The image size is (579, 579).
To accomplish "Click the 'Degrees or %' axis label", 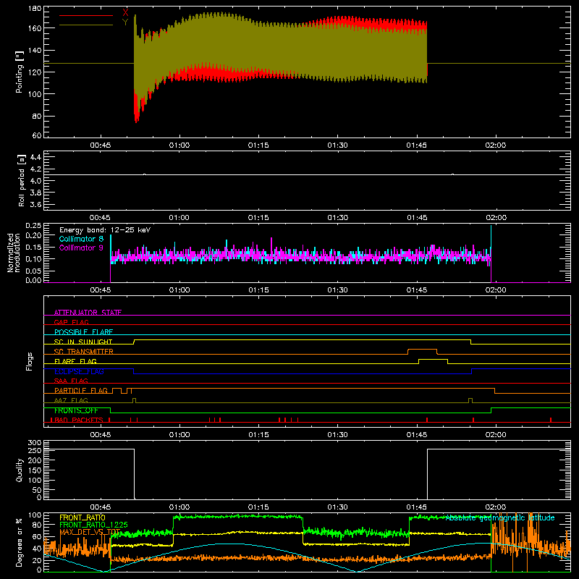I will 20,542.
